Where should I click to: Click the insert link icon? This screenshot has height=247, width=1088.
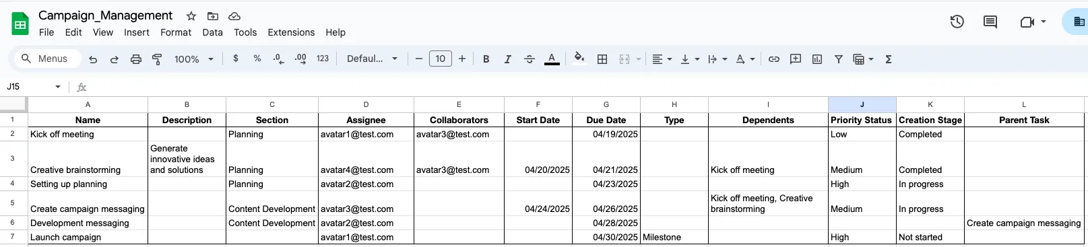774,59
